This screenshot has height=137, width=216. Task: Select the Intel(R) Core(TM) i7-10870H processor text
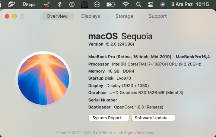(x=156, y=64)
